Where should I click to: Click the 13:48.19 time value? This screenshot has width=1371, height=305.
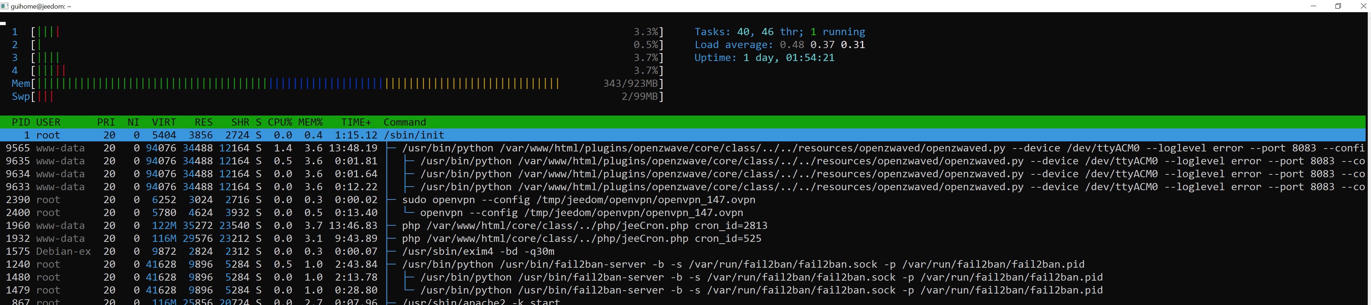pos(353,148)
